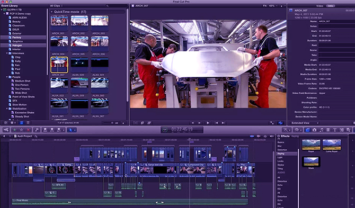Adjust the clip duration slider in browser
Screen dimensions: 355x208
coord(108,123)
